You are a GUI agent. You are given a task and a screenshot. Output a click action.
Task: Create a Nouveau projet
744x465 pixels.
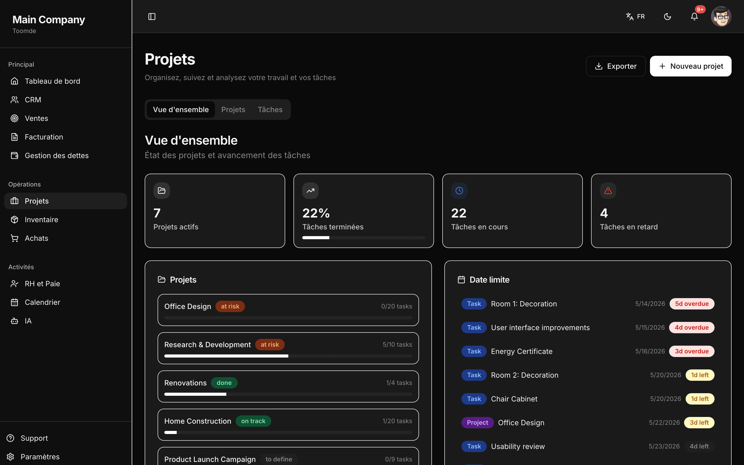[x=691, y=66]
